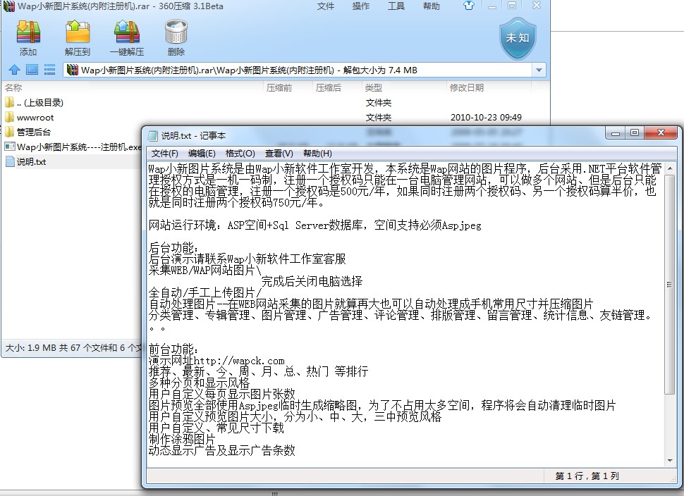Expand the archive path dropdown arrow
The width and height of the screenshot is (684, 496).
(x=539, y=70)
